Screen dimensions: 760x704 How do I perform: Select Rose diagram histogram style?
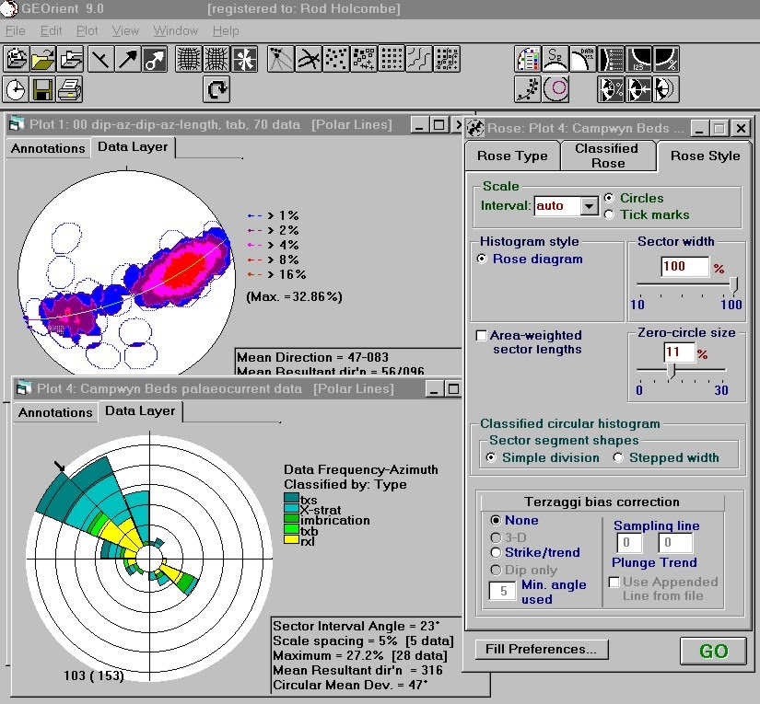click(x=482, y=259)
